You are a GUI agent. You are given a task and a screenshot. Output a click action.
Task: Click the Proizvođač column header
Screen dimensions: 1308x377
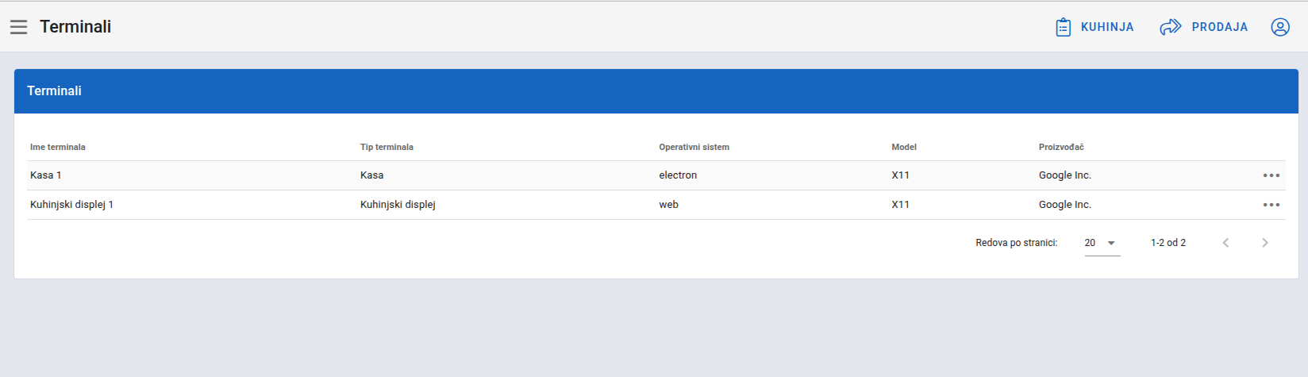[x=1061, y=147]
